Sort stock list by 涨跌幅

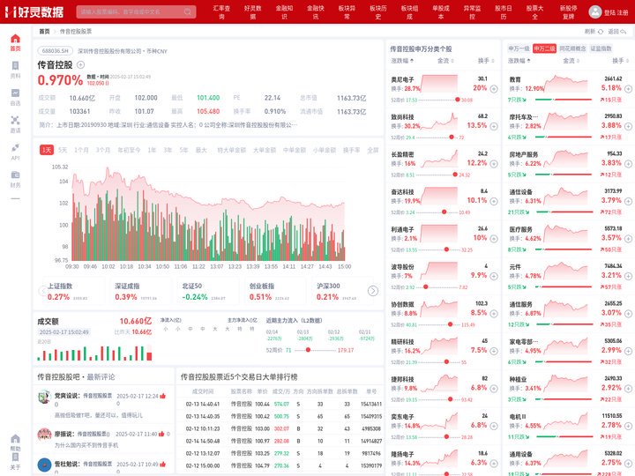[x=402, y=61]
